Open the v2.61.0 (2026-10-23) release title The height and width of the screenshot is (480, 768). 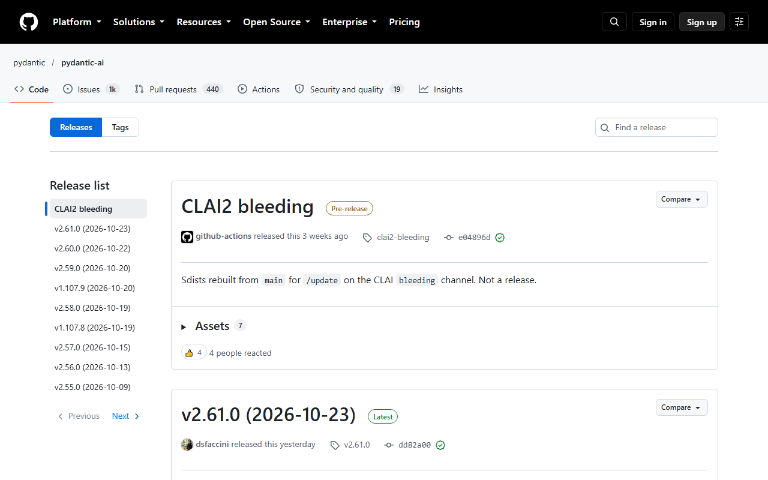(x=268, y=415)
